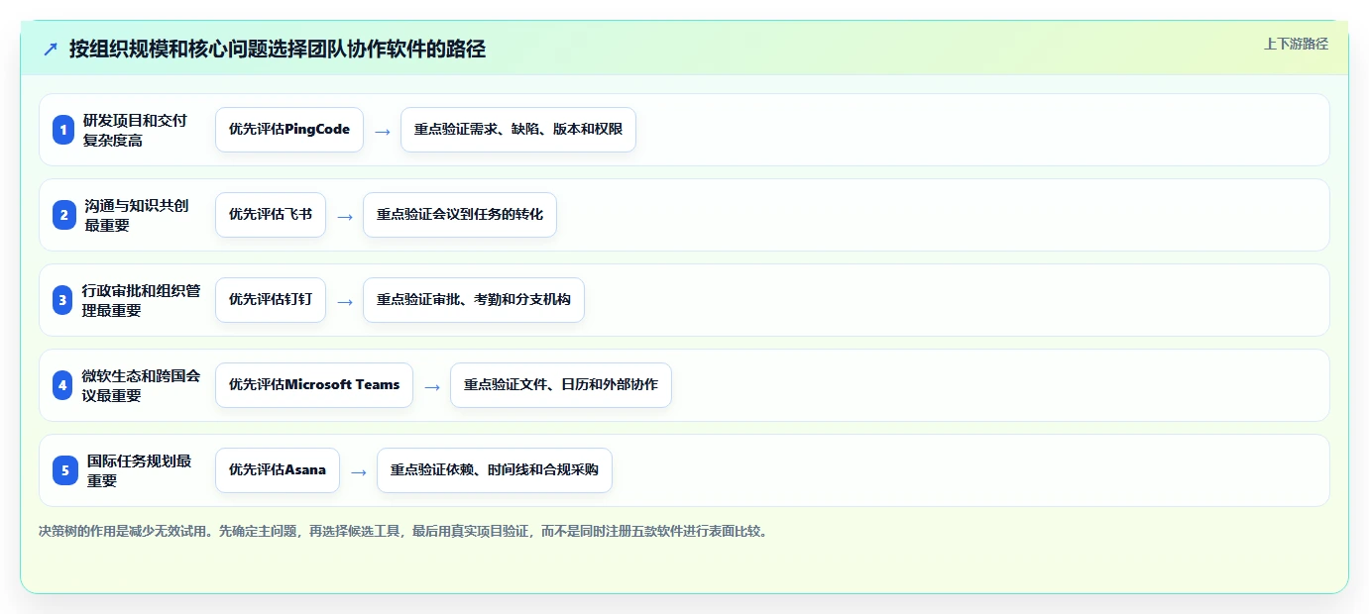Image resolution: width=1369 pixels, height=614 pixels.
Task: Click step number 5 badge
Action: (x=63, y=470)
